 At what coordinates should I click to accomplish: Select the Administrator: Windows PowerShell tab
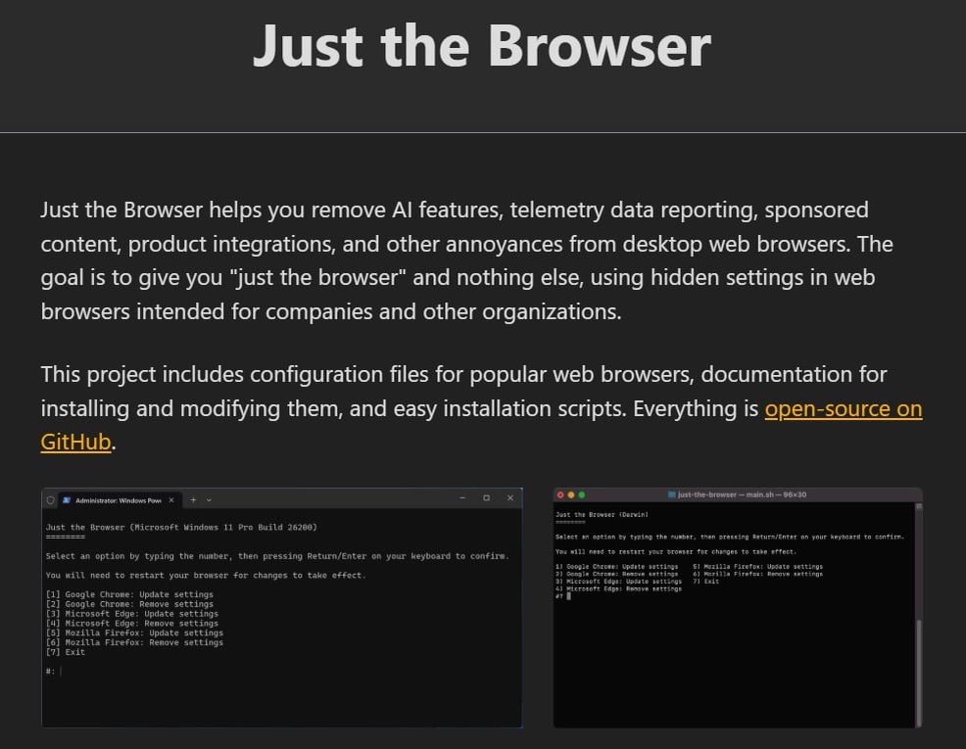(119, 499)
